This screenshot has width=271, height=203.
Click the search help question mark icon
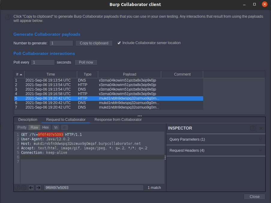17,188
